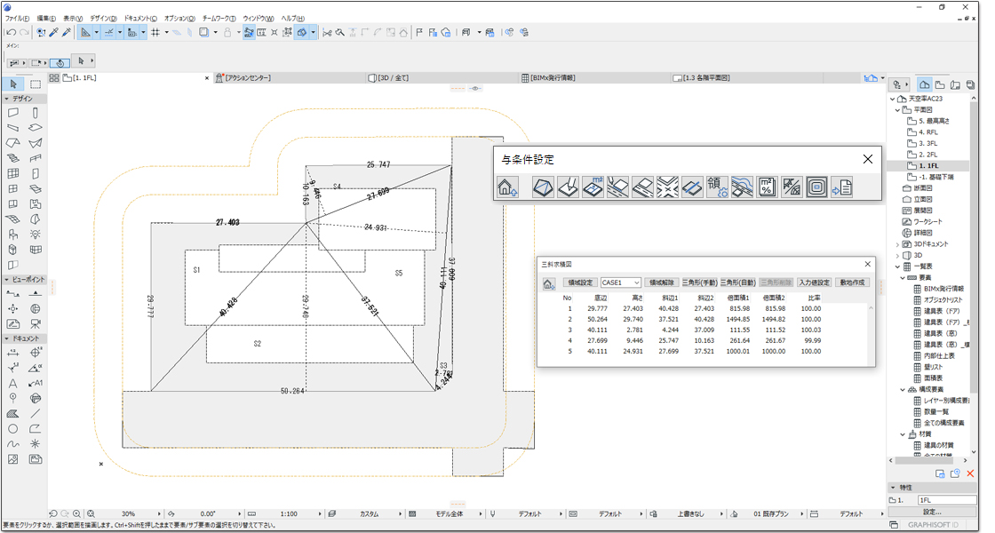
Task: Select the 2. 2FL story in navigator
Action: tap(927, 155)
